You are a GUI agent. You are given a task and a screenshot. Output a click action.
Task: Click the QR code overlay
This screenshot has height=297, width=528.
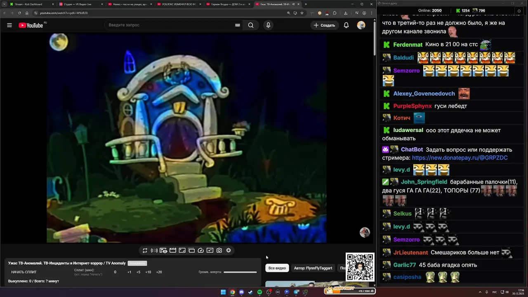click(x=360, y=267)
